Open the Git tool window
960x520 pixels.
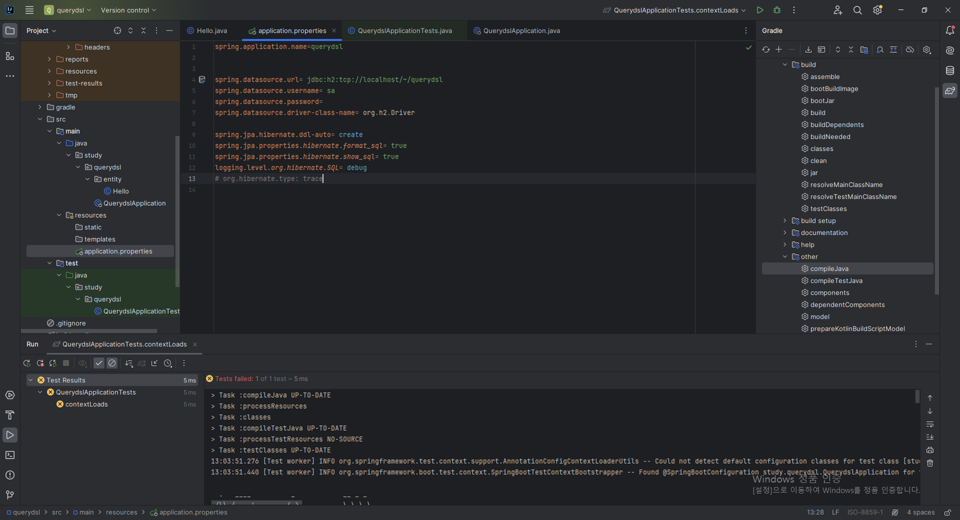[x=10, y=495]
